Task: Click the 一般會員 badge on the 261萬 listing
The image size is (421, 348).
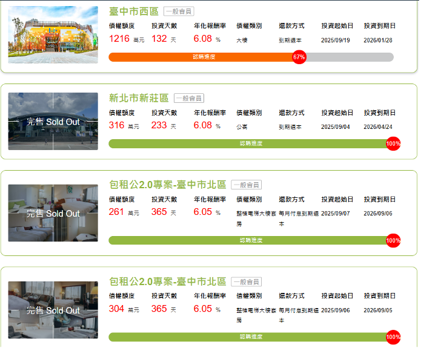Action: coord(246,185)
